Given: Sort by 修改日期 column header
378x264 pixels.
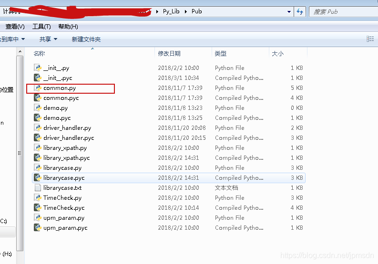Looking at the screenshot, I should point(169,53).
